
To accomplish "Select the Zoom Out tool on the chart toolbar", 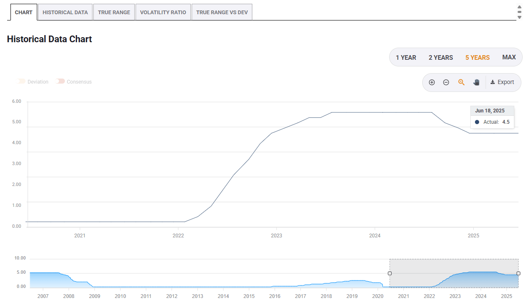I will [x=446, y=82].
